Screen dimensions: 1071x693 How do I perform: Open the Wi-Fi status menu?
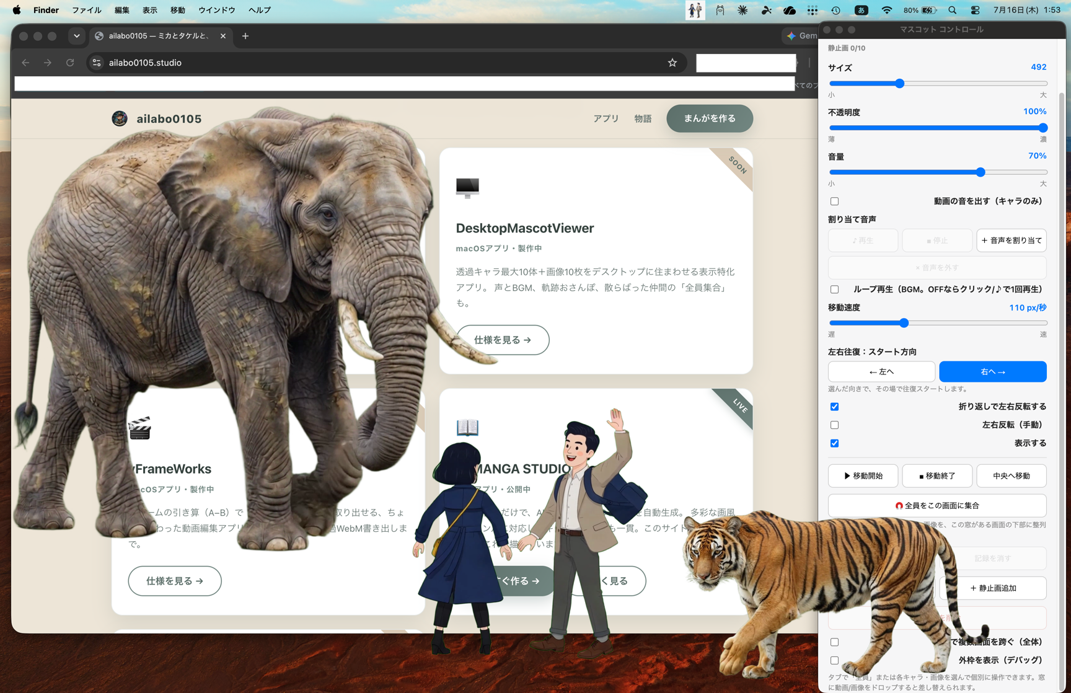click(x=887, y=10)
